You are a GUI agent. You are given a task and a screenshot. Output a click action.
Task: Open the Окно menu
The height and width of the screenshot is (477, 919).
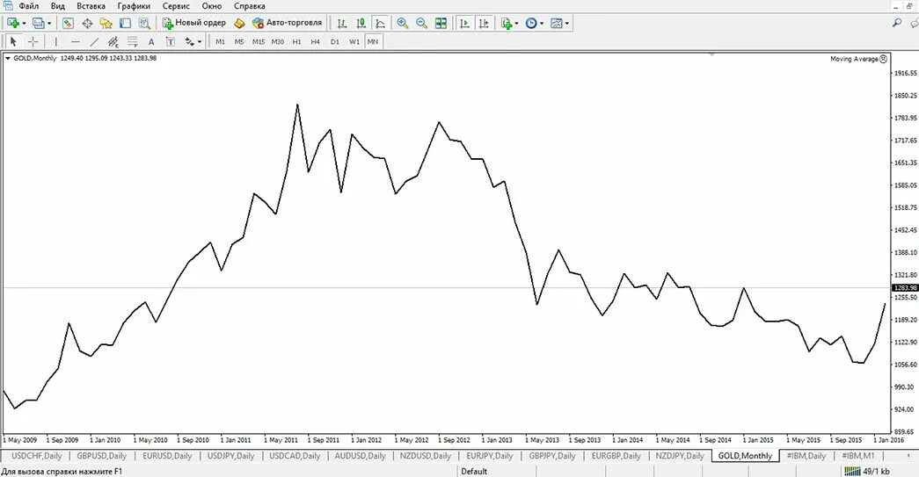[212, 6]
